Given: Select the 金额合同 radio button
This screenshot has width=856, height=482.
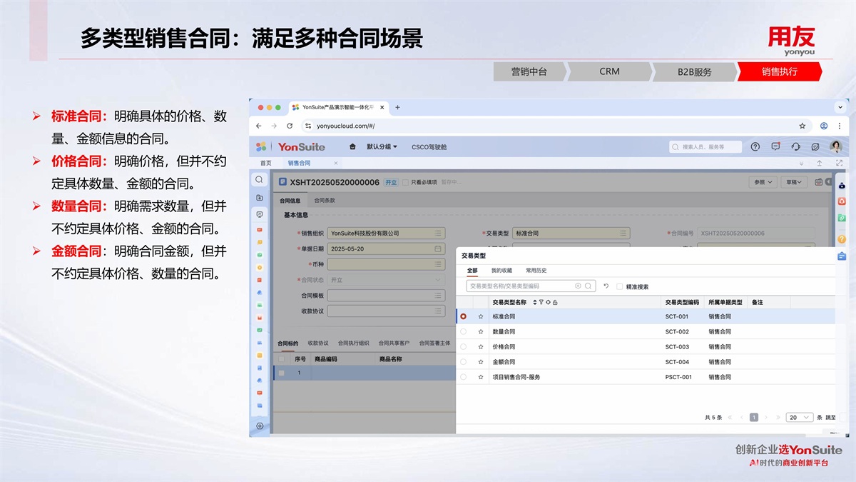Looking at the screenshot, I should [x=464, y=362].
